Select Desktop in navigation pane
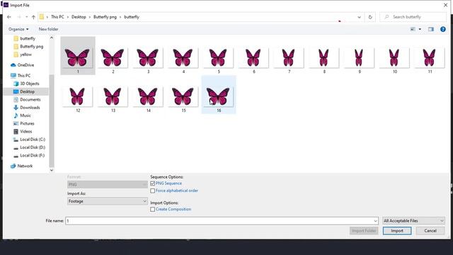Viewport: 453px width, 255px height. (26, 91)
